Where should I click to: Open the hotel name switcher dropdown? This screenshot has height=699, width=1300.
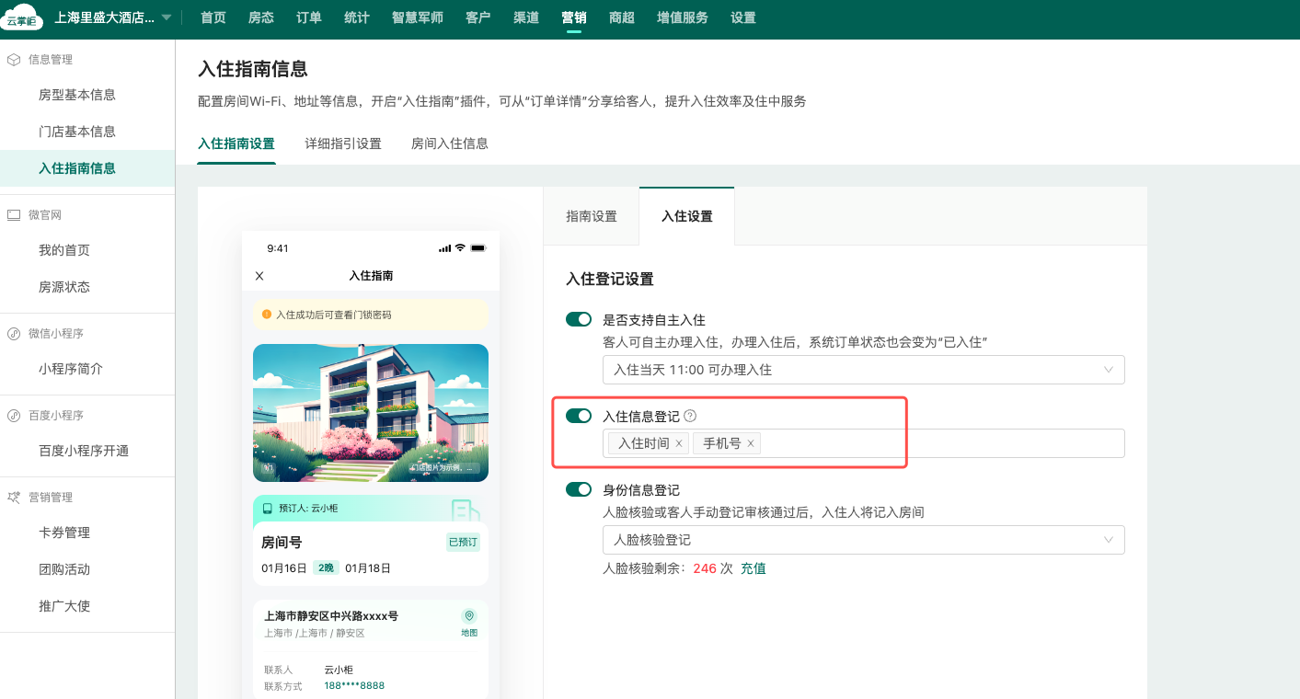click(x=113, y=17)
